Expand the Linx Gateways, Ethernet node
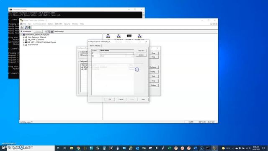 click(x=24, y=37)
